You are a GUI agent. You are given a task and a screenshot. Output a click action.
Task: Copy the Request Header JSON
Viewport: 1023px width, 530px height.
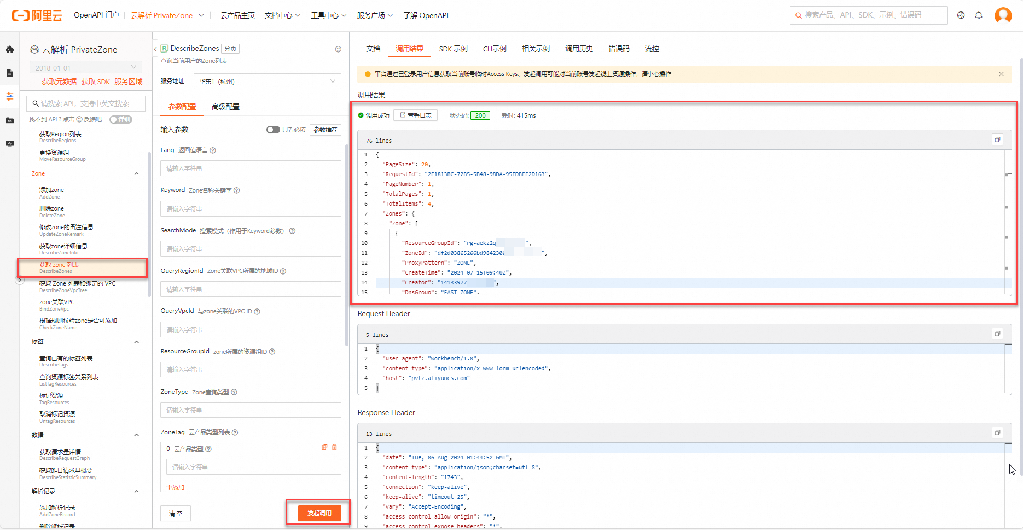[997, 334]
